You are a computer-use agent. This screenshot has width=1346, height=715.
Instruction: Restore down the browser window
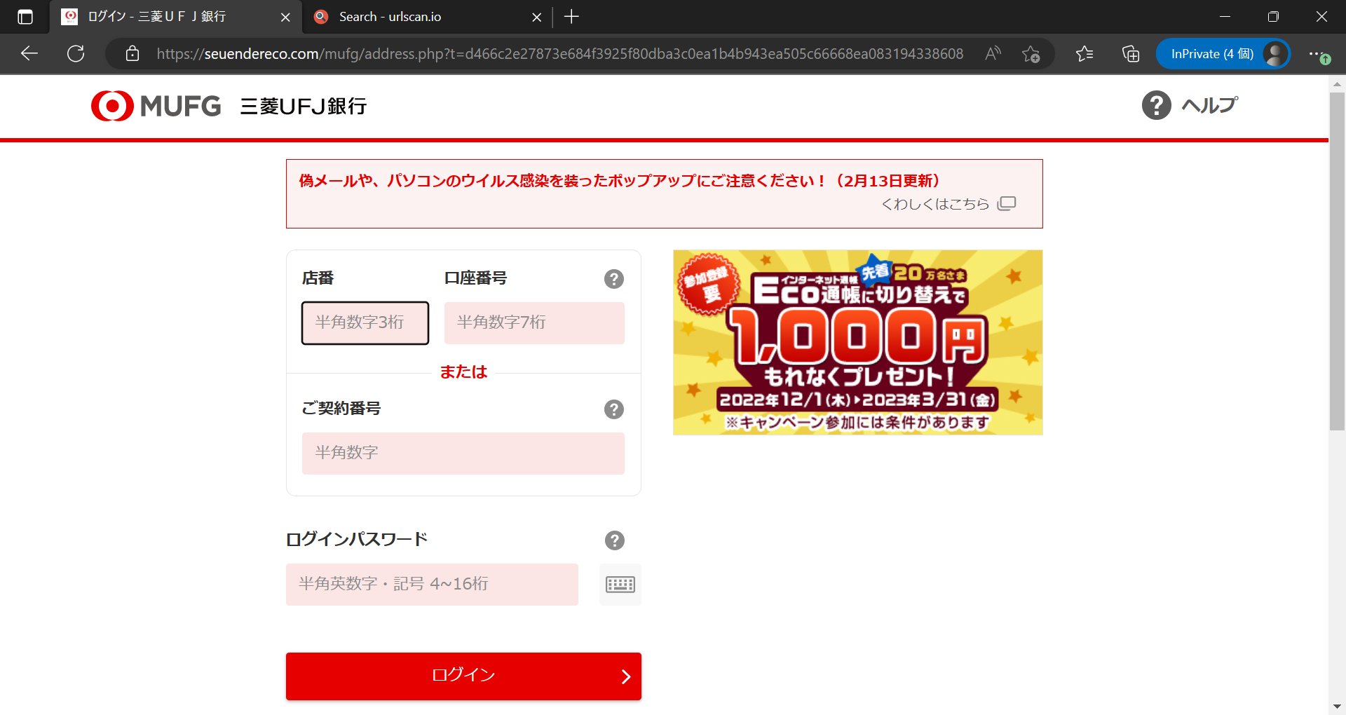[x=1273, y=17]
